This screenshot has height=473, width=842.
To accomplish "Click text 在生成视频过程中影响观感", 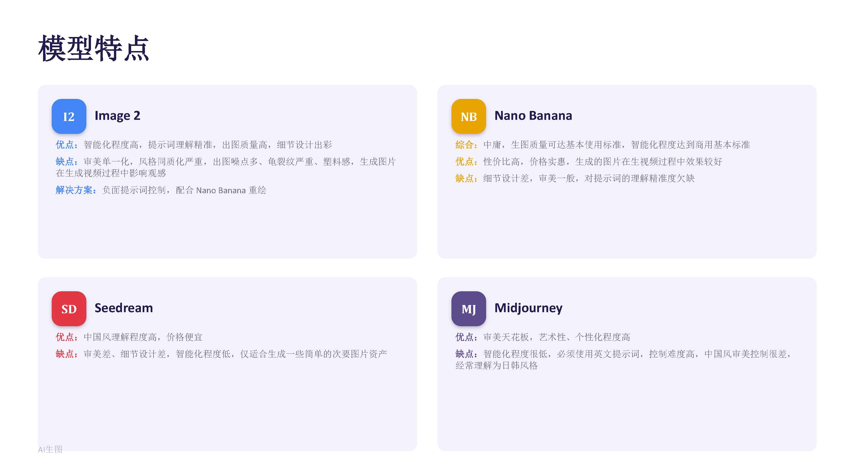I will pyautogui.click(x=111, y=173).
